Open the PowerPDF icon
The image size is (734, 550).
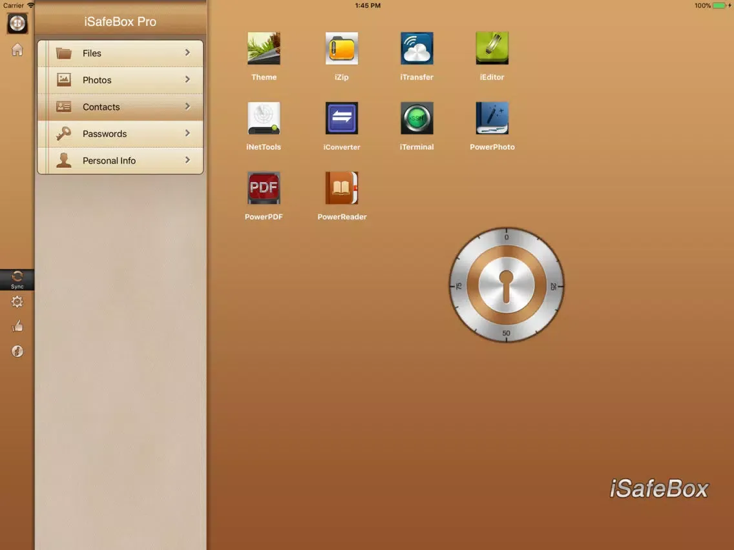(x=264, y=188)
